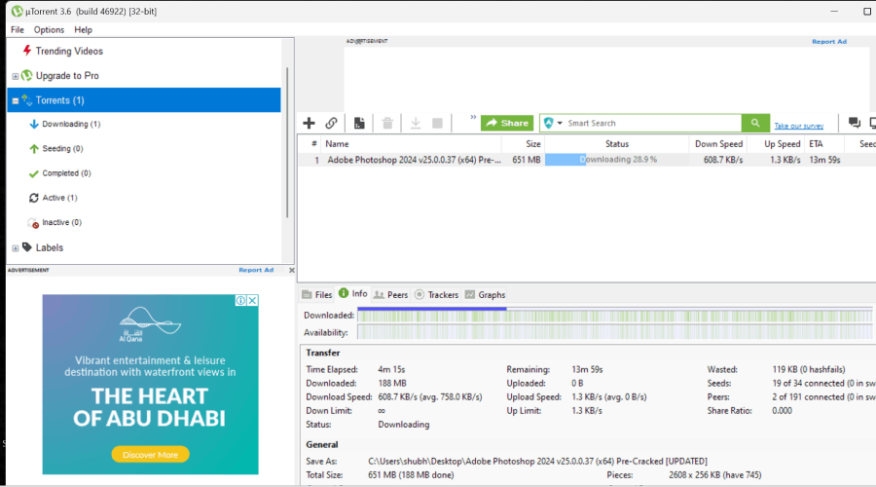
Task: Select Labels in the sidebar
Action: point(50,247)
